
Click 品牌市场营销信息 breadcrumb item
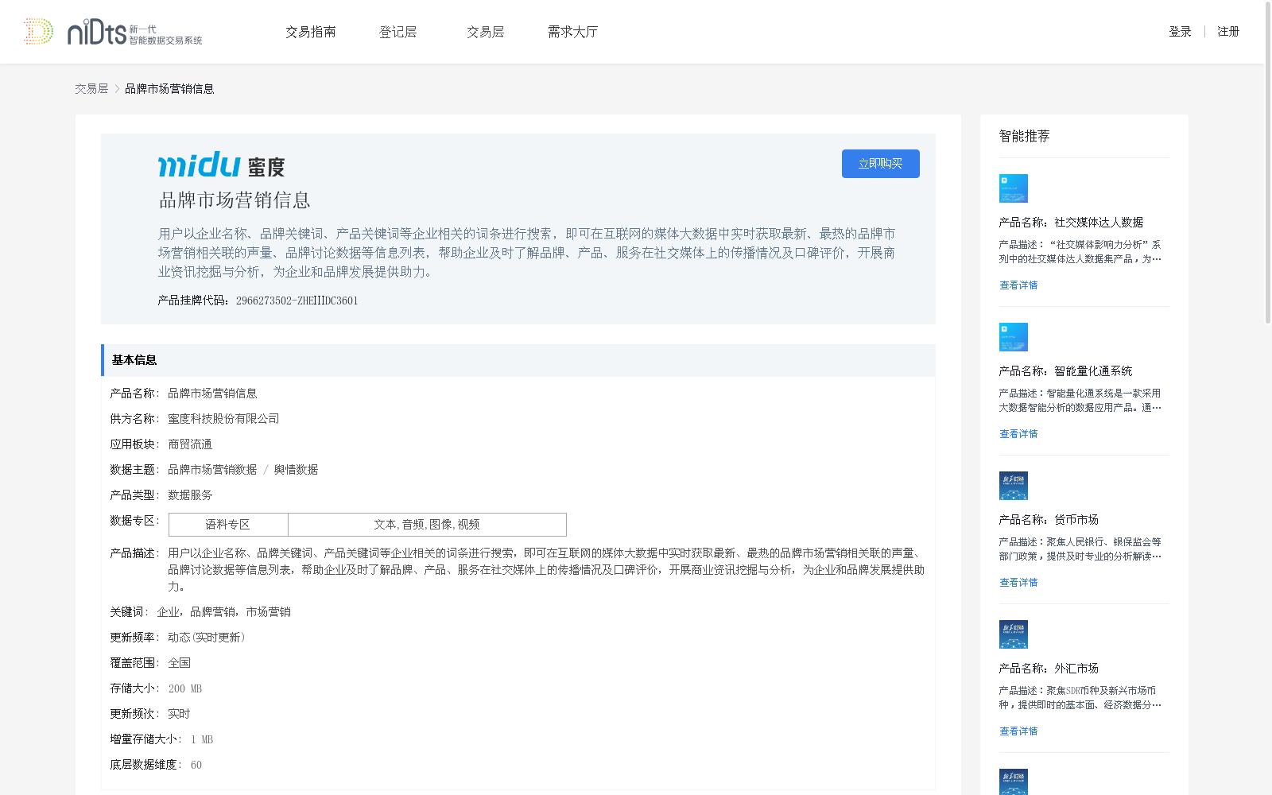(x=169, y=89)
